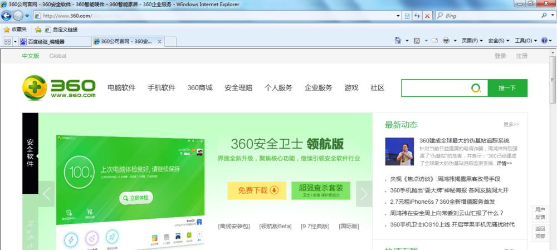
Task: Select the 安全软件 side tab
Action: point(30,153)
